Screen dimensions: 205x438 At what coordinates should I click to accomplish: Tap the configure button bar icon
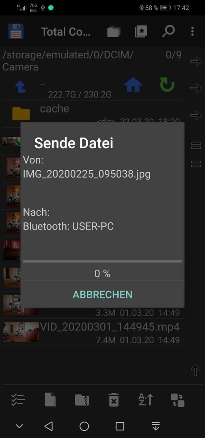pyautogui.click(x=177, y=400)
